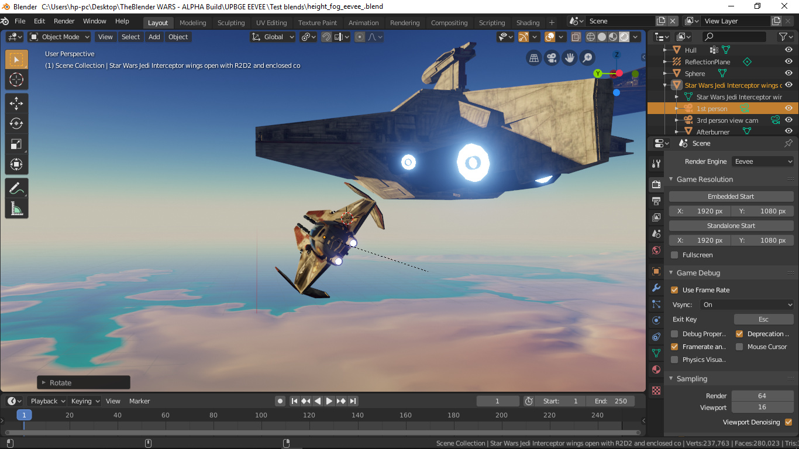Switch to the Shading workspace tab
Viewport: 799px width, 449px height.
pos(528,22)
